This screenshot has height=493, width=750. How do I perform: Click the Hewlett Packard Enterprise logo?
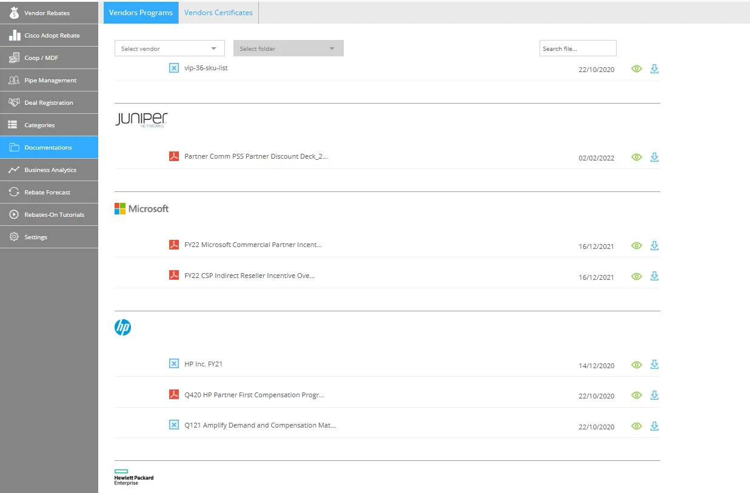coord(134,477)
